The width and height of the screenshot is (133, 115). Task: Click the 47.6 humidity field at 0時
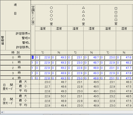(x=126, y=57)
